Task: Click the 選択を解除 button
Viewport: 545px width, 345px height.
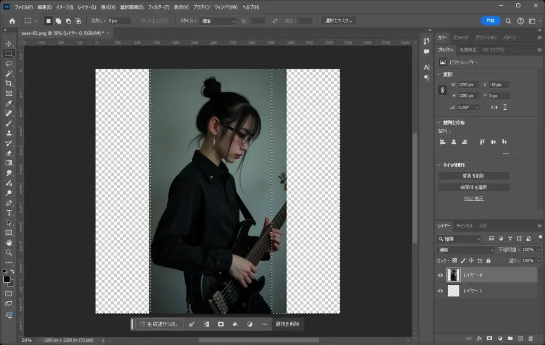Action: (x=287, y=324)
